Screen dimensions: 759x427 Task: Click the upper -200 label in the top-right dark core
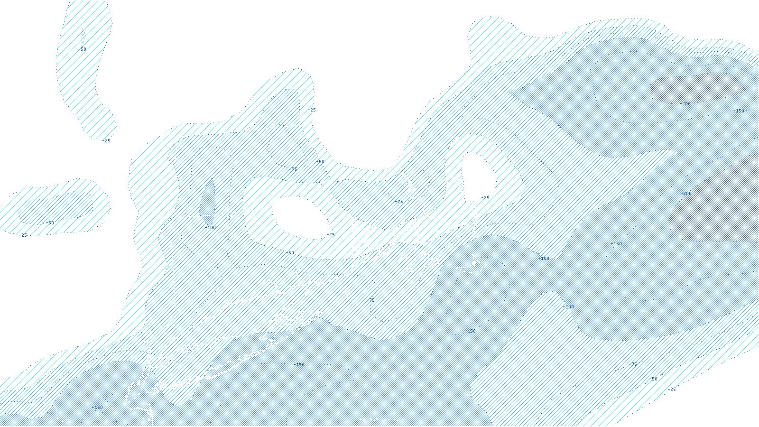(x=685, y=103)
